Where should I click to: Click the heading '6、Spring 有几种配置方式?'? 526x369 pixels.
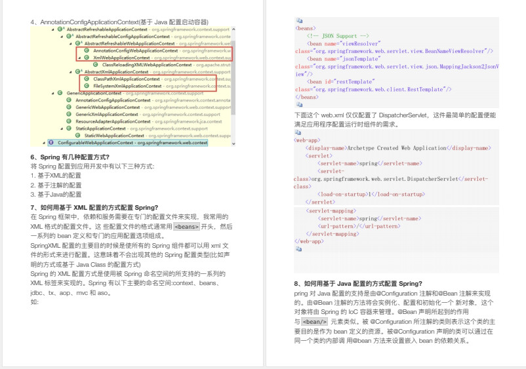[70, 157]
